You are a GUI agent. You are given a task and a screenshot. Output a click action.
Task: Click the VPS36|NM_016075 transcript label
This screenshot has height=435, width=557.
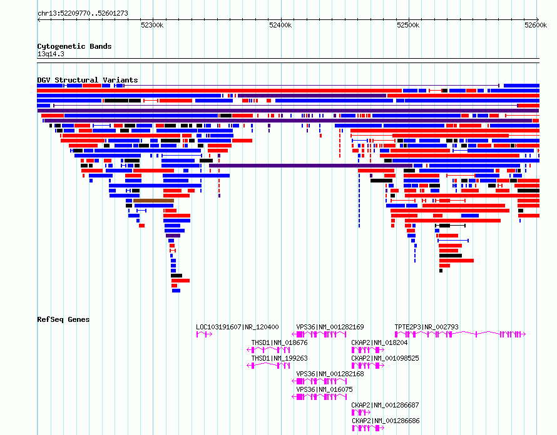(x=324, y=389)
